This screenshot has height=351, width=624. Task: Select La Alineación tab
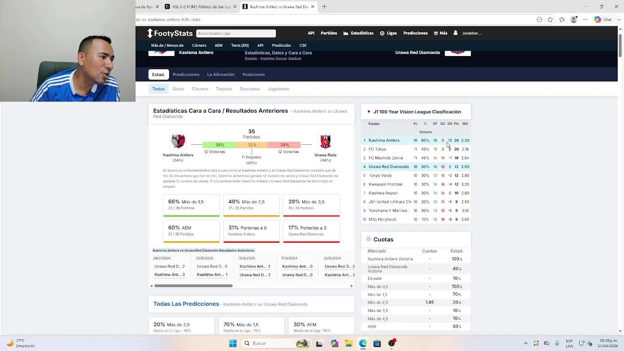click(x=221, y=75)
